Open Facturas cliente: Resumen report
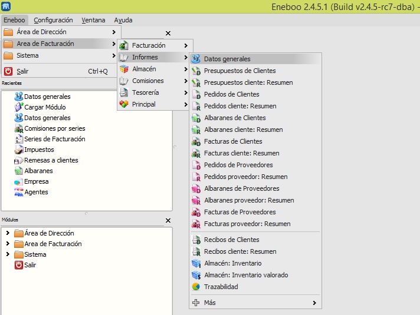 (x=255, y=153)
